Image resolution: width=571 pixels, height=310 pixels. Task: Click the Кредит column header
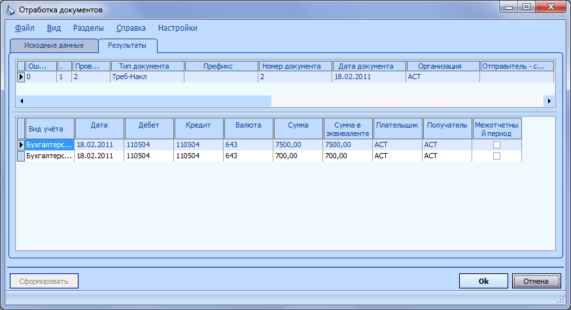(x=199, y=129)
